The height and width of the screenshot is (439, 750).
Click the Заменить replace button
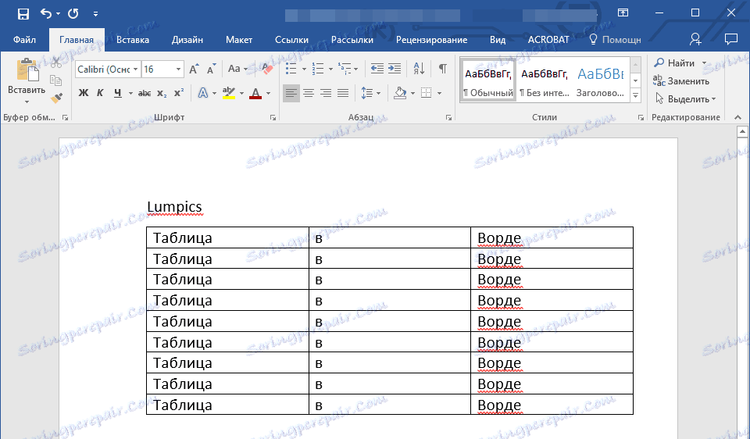682,81
